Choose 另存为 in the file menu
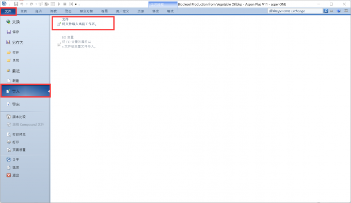The width and height of the screenshot is (351, 203). coord(25,42)
